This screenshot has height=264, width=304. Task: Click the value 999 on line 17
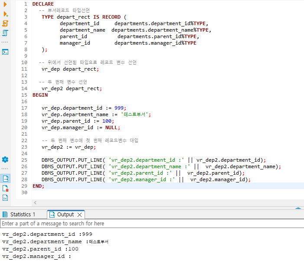[119, 108]
